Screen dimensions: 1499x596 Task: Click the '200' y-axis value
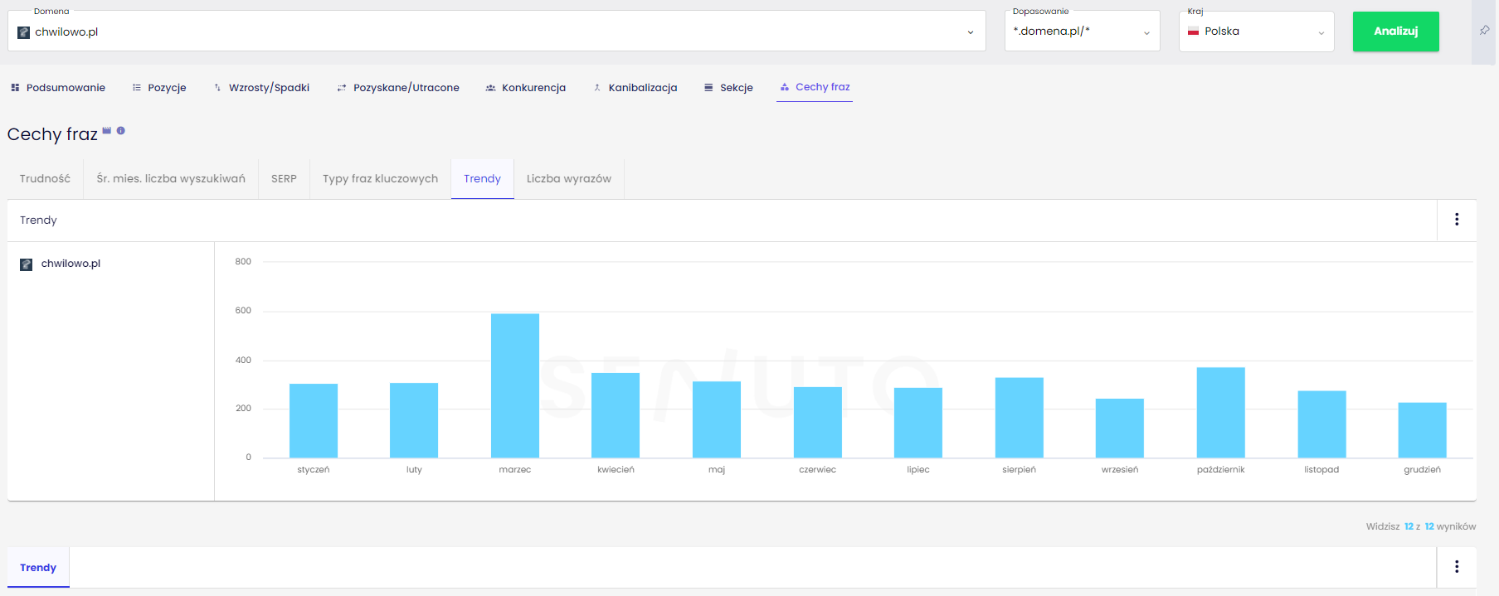coord(243,409)
